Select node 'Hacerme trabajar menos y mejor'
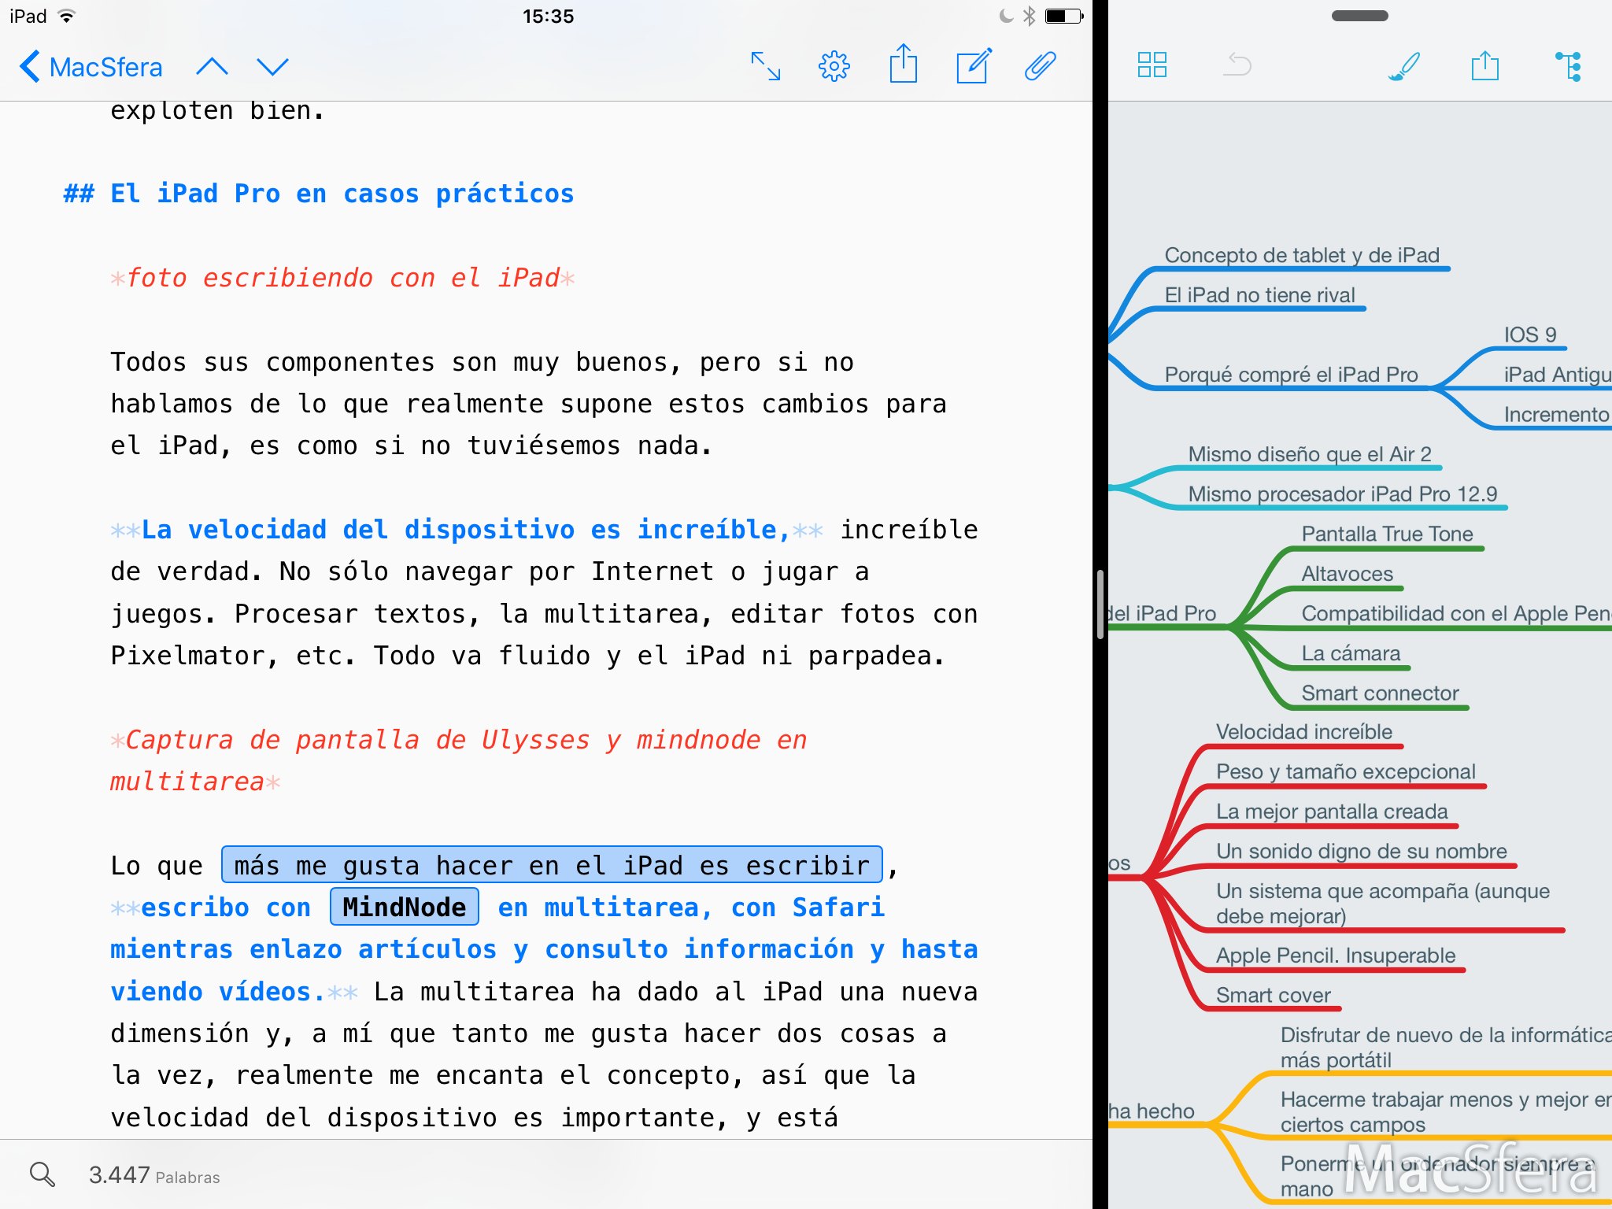 [x=1446, y=1111]
